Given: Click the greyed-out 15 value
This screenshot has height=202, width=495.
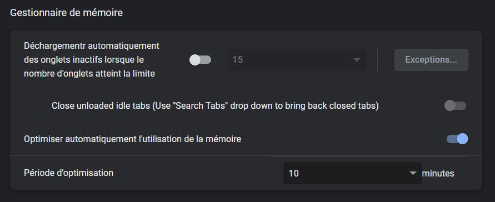Looking at the screenshot, I should [238, 60].
